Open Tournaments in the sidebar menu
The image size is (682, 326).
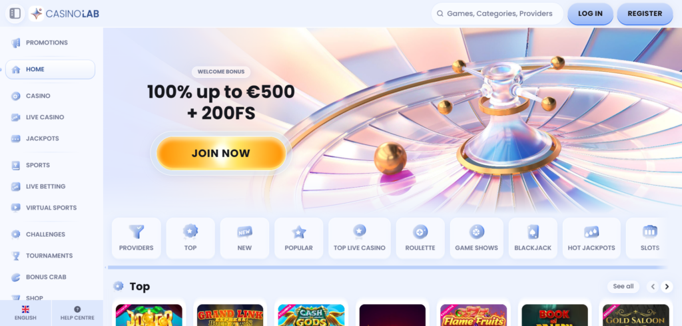pyautogui.click(x=51, y=255)
